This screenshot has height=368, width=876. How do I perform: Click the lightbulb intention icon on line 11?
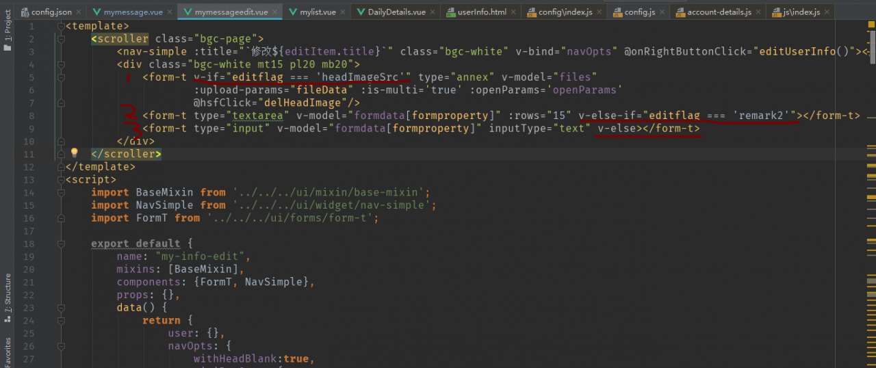tap(75, 153)
